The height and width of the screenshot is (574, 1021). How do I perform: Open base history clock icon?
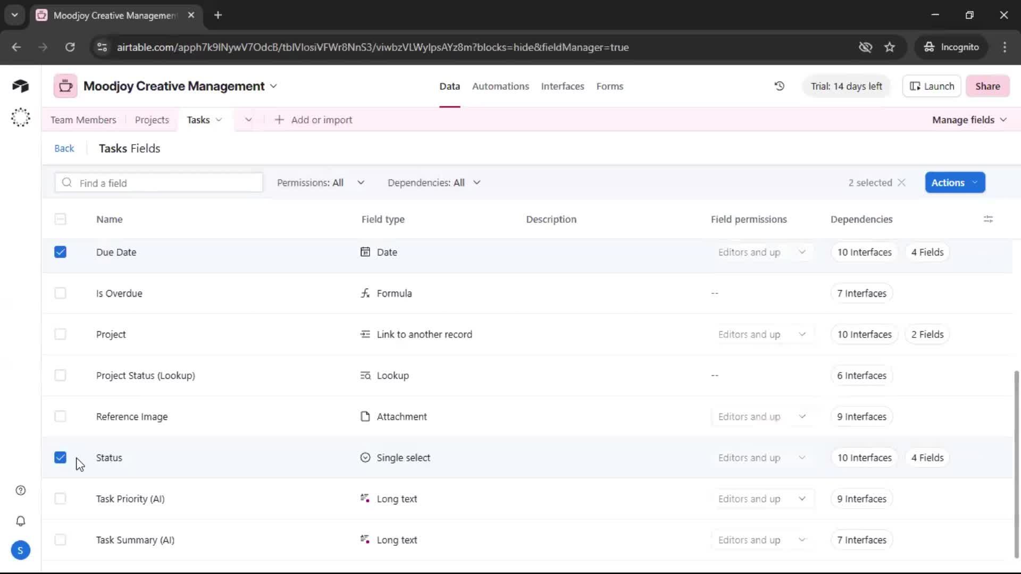[779, 86]
